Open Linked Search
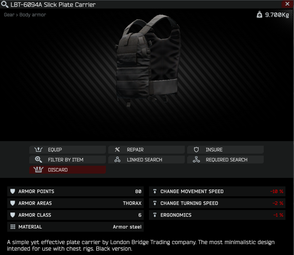 click(x=146, y=159)
